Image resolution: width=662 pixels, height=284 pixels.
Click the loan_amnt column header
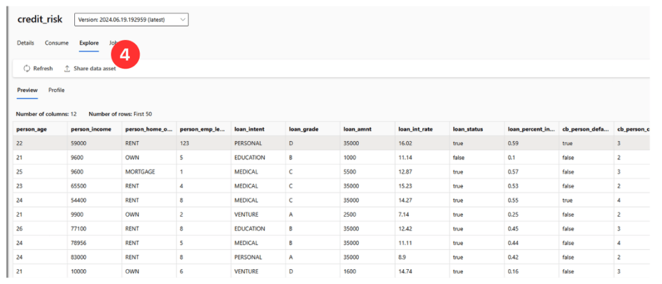pyautogui.click(x=357, y=129)
